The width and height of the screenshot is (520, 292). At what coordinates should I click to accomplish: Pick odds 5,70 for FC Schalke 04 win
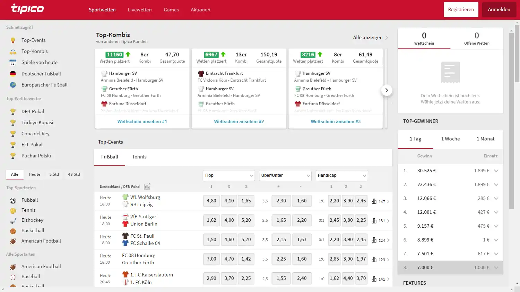[x=246, y=239]
